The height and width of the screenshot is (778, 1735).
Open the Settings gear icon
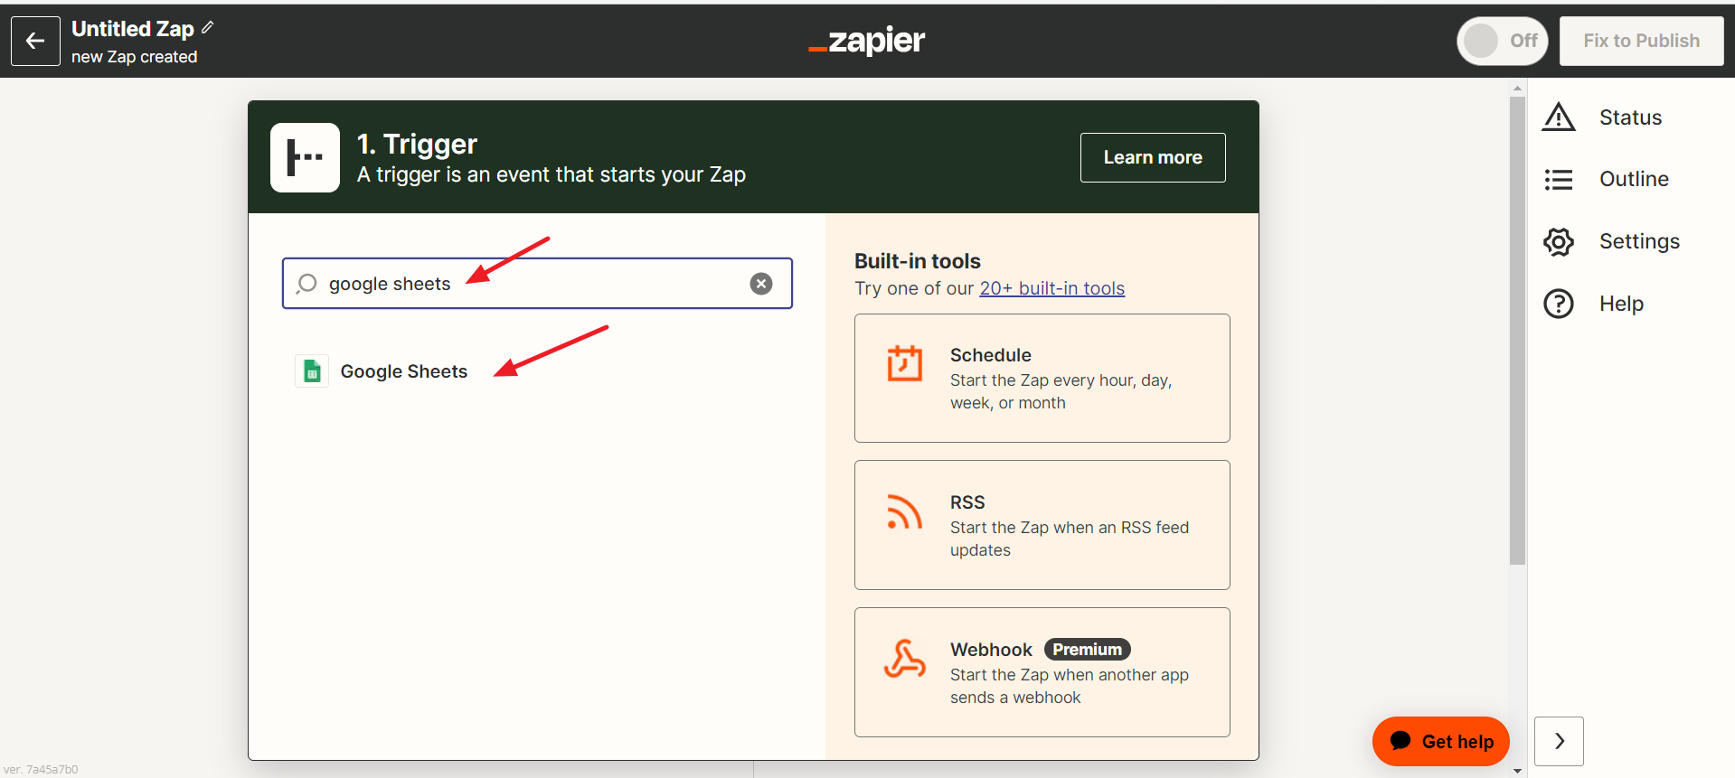[x=1559, y=241]
